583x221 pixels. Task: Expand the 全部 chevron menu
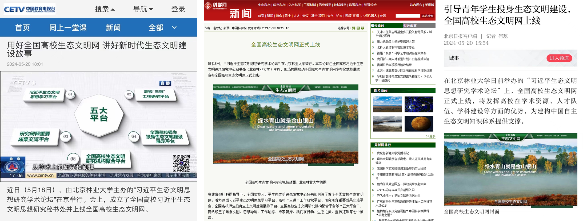click(x=174, y=27)
